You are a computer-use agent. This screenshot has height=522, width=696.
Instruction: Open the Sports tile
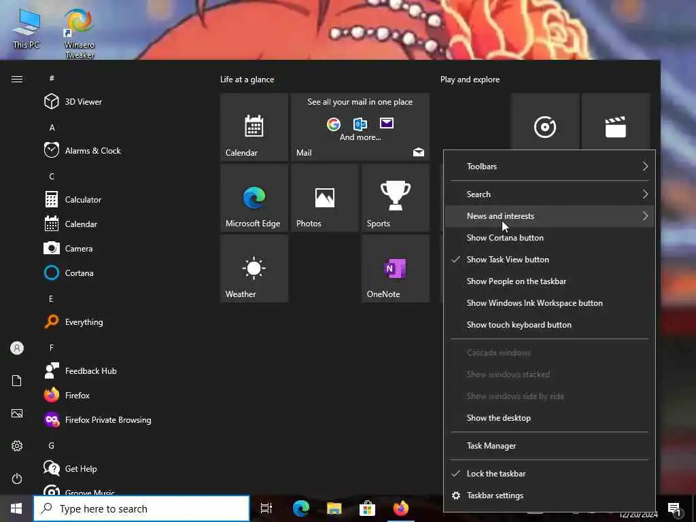[396, 198]
